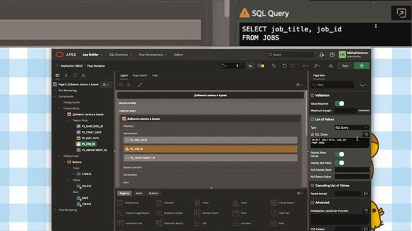Open the Mikhail Smirnov user menu
412x231 pixels.
(x=353, y=55)
